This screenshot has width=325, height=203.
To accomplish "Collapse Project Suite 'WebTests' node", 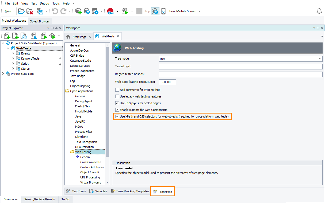I will coord(3,43).
